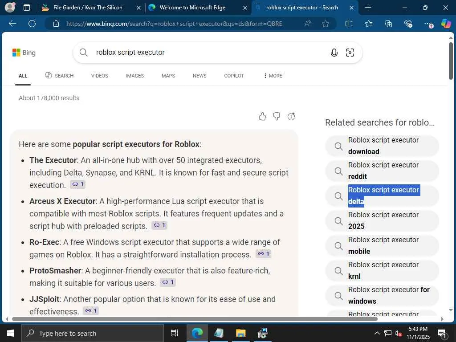Open citation 1 for Ro-Exec
Viewport: 456px width, 342px height.
pyautogui.click(x=264, y=254)
